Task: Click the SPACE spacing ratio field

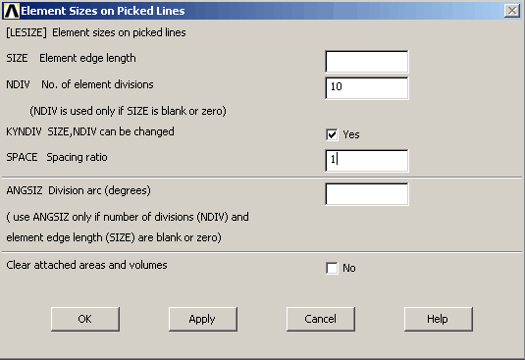Action: click(x=367, y=161)
